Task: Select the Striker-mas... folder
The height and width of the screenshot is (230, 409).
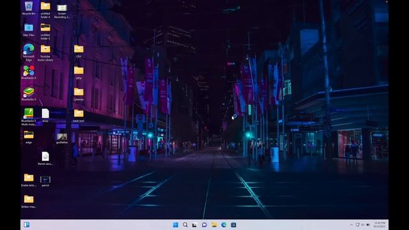Action: coord(29,202)
